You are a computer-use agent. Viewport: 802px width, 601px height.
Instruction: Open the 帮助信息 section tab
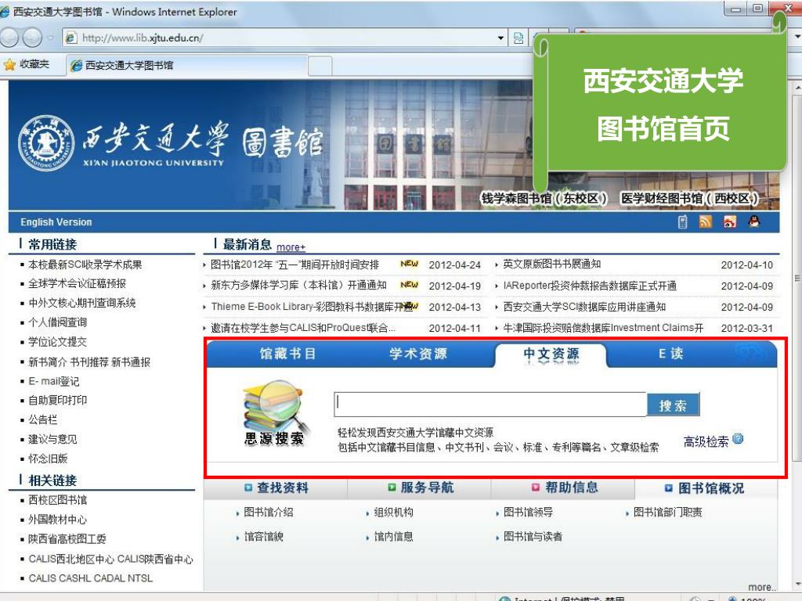pyautogui.click(x=564, y=488)
